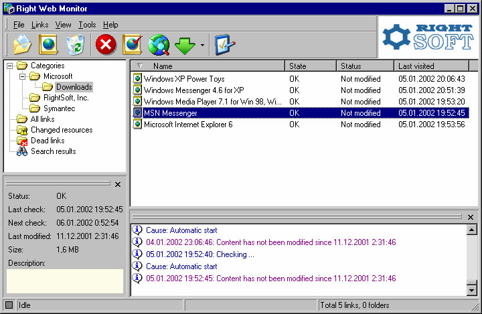The image size is (482, 314).
Task: Open the Links menu
Action: pos(40,25)
